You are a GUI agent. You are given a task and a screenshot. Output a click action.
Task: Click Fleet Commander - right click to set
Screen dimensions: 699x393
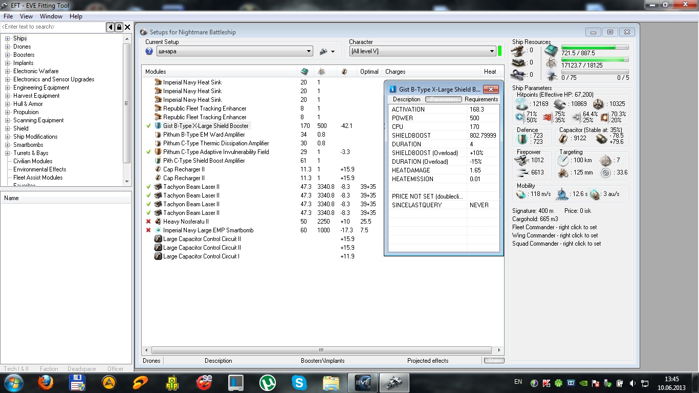pyautogui.click(x=555, y=227)
